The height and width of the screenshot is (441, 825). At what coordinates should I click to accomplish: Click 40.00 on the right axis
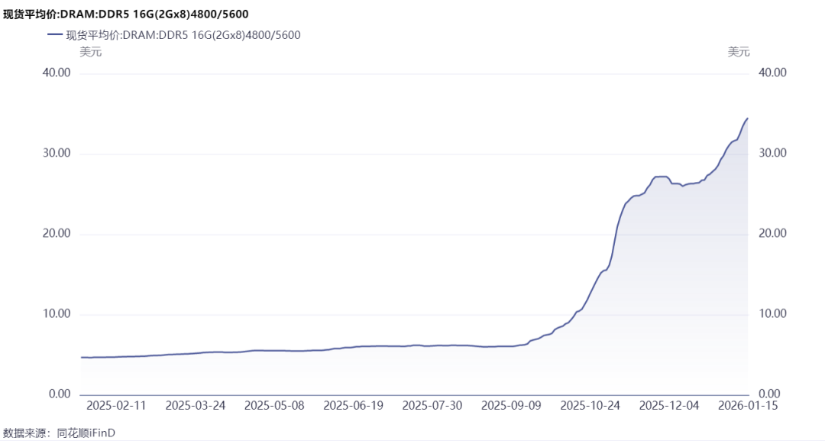tap(772, 73)
